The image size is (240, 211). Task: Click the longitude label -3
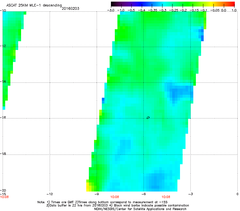click(x=190, y=194)
